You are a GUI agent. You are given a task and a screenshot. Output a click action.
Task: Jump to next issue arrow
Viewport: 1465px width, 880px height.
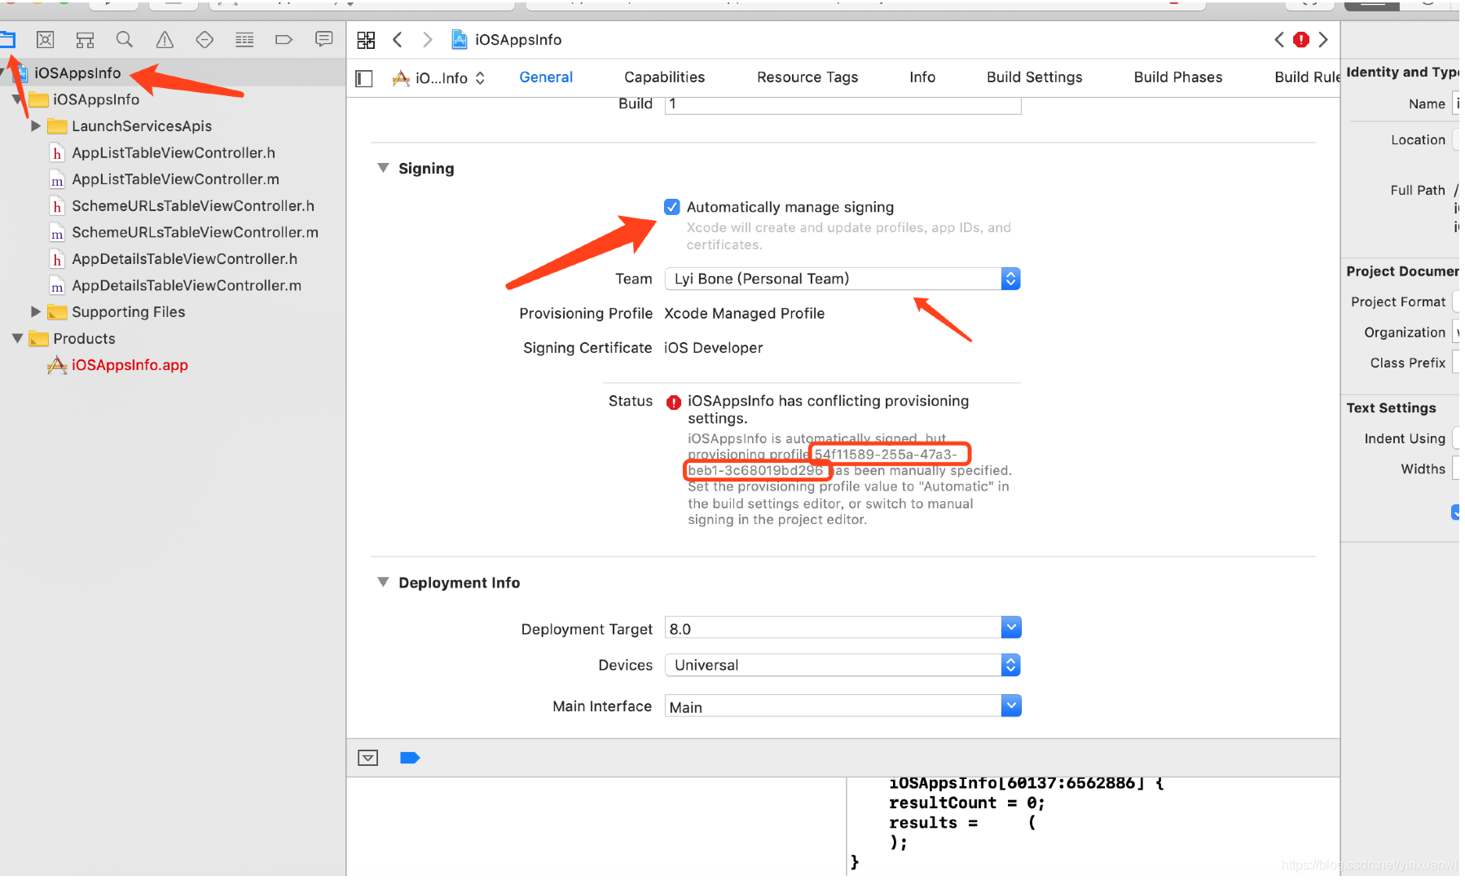pos(1323,39)
